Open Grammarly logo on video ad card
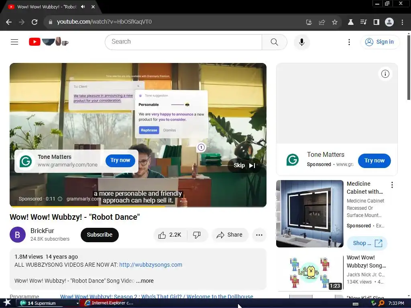The height and width of the screenshot is (308, 411). pos(26,161)
